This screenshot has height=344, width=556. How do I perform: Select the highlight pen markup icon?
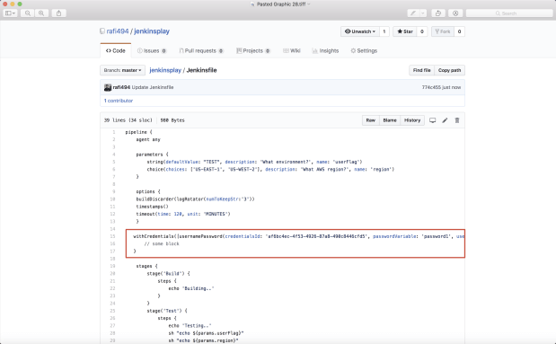413,13
